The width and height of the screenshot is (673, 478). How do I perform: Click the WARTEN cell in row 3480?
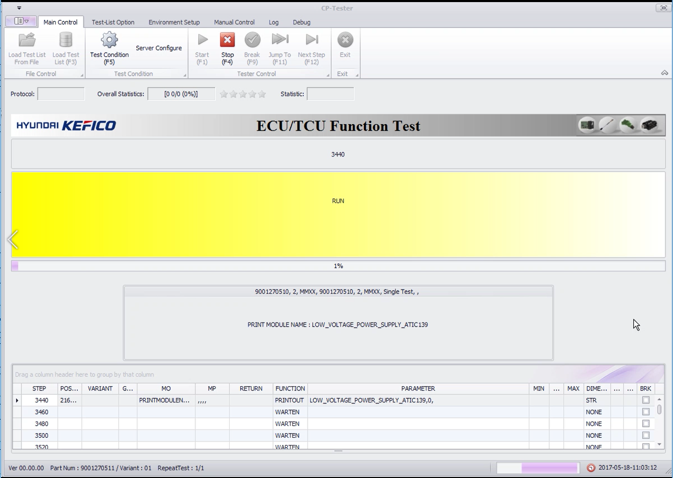(290, 424)
